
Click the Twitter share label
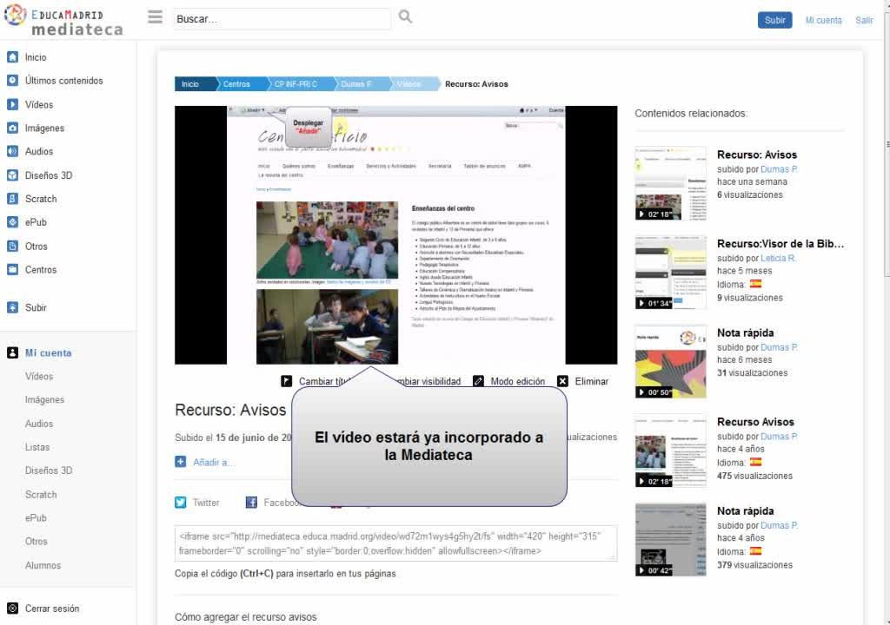206,503
